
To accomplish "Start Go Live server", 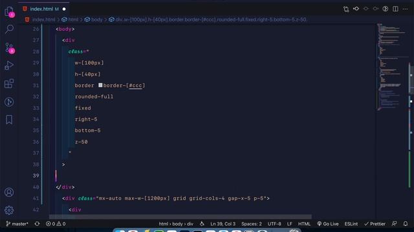I will point(328,224).
